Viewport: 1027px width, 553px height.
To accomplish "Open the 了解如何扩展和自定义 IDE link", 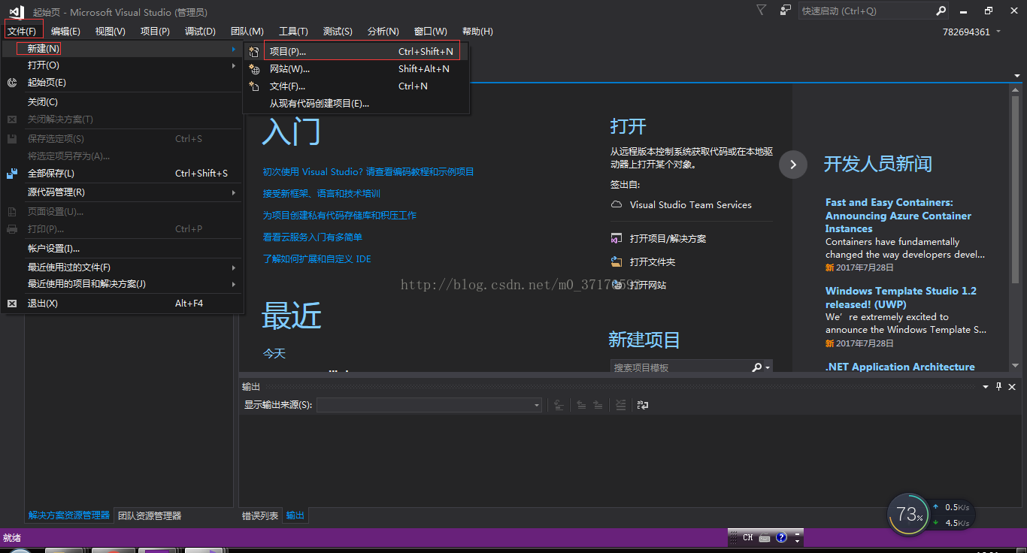I will click(317, 259).
